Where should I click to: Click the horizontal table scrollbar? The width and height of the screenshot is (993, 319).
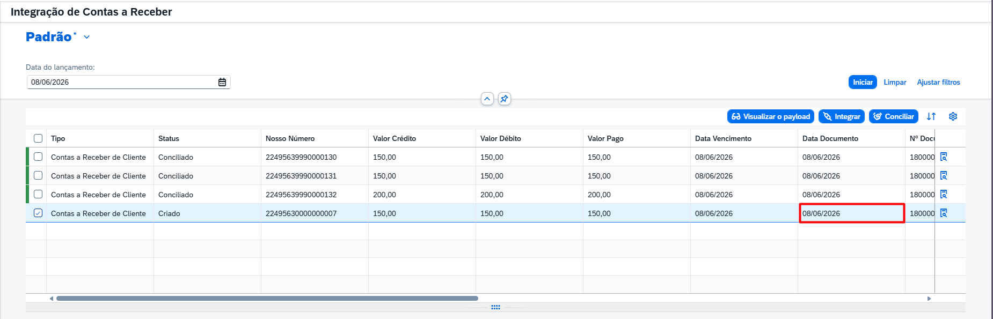point(267,298)
